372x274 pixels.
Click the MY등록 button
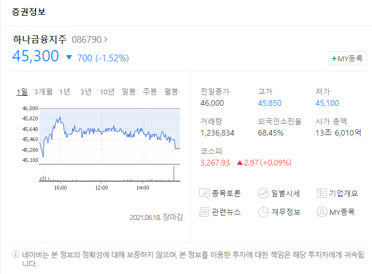click(348, 59)
